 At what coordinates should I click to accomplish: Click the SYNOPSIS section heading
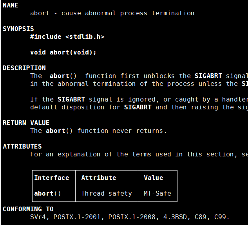click(18, 29)
